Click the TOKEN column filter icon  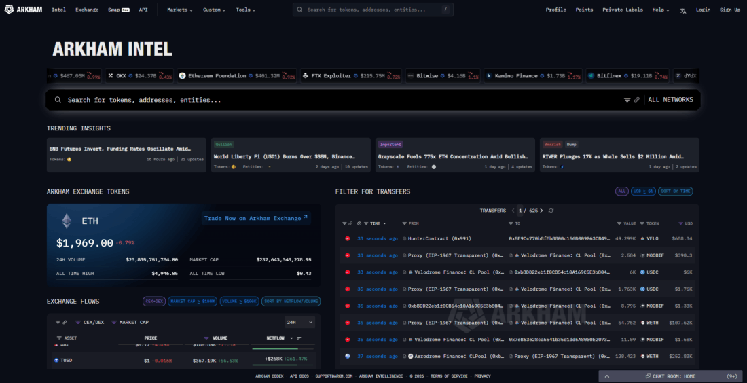click(642, 223)
